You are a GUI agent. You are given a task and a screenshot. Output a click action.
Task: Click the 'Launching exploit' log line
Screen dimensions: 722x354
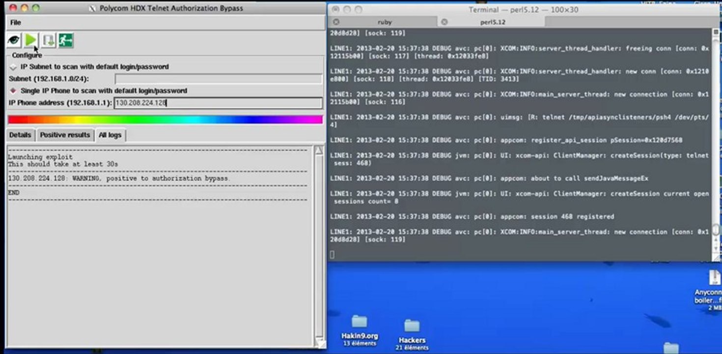pos(40,157)
